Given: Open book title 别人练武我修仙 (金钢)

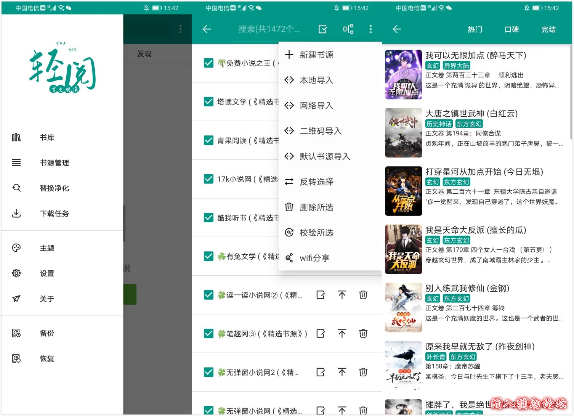Looking at the screenshot, I should pyautogui.click(x=467, y=288).
